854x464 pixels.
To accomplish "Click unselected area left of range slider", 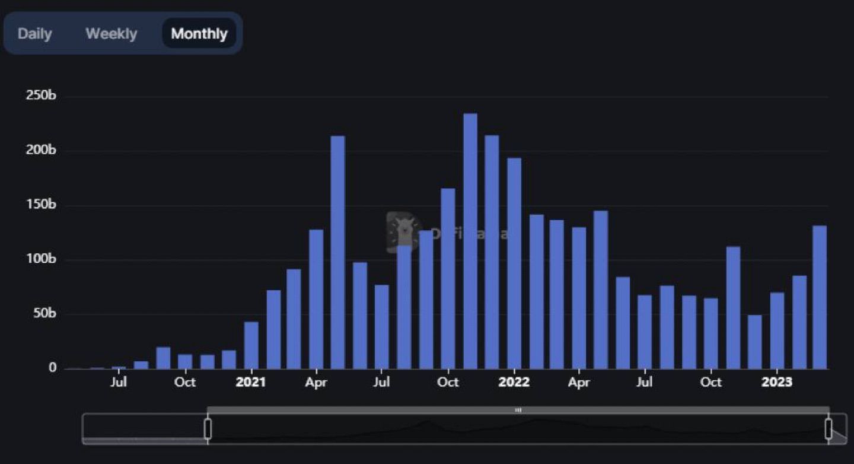I will (144, 428).
